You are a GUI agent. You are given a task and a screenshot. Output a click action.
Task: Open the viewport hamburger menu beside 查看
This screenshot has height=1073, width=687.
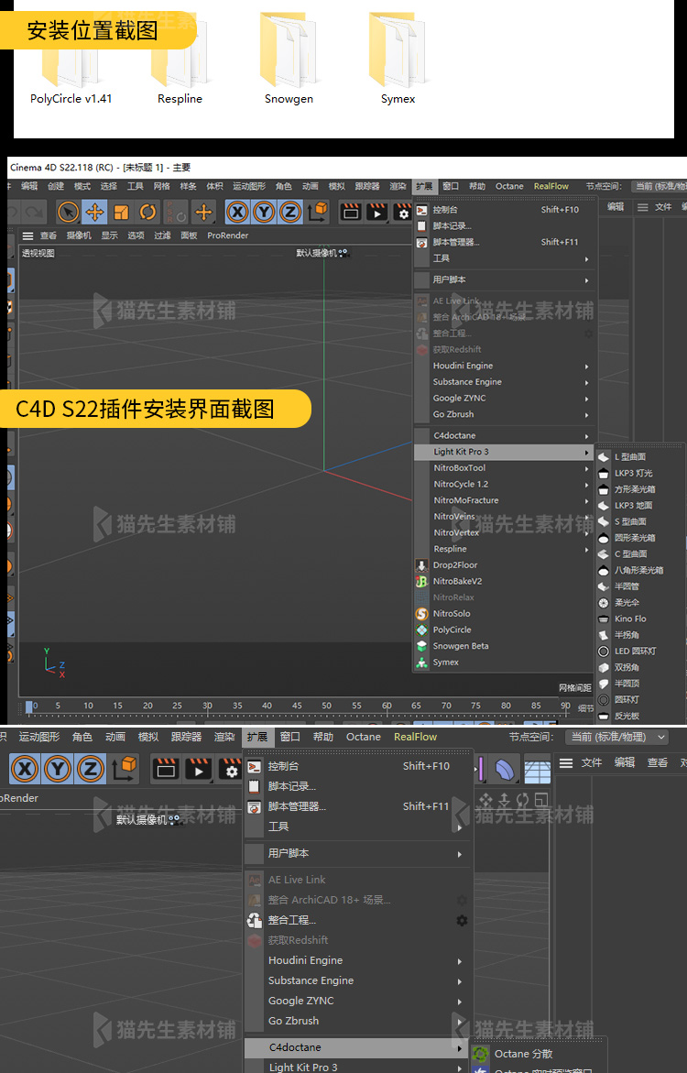pyautogui.click(x=27, y=235)
